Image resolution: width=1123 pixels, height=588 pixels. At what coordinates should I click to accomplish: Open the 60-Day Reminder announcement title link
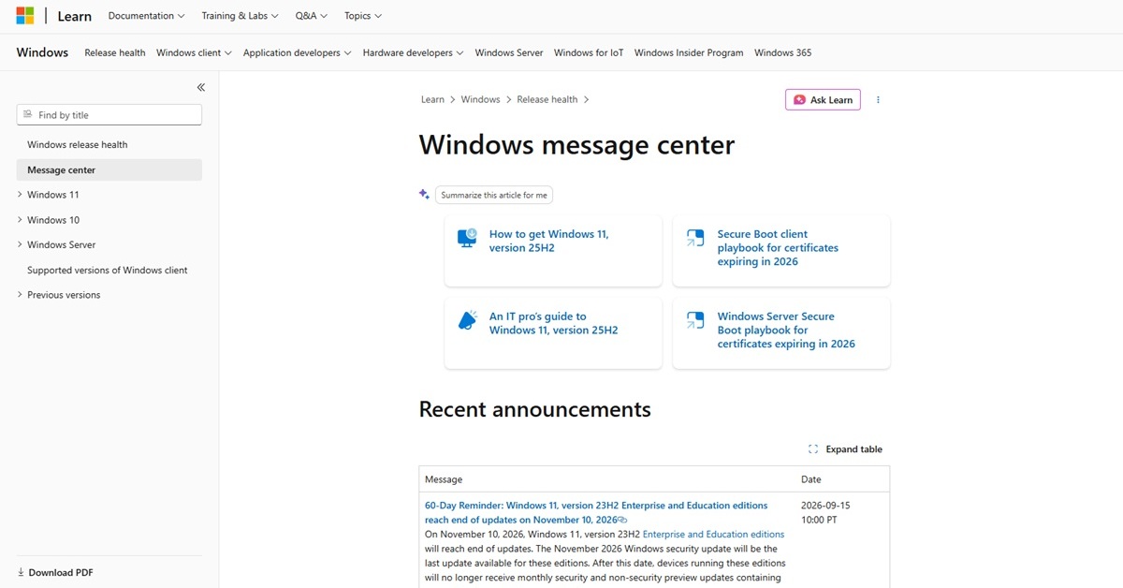tap(596, 512)
